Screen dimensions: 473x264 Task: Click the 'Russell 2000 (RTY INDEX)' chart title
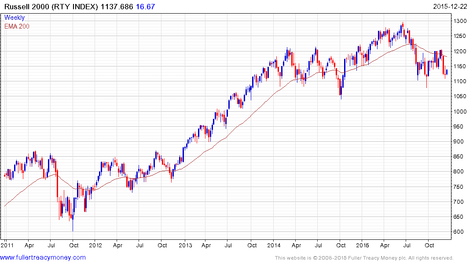click(51, 7)
